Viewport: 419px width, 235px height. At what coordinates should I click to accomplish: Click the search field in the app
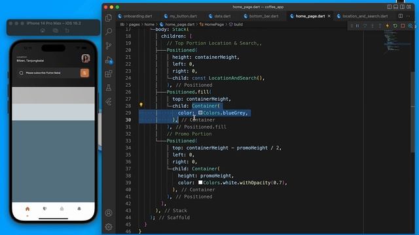click(48, 73)
